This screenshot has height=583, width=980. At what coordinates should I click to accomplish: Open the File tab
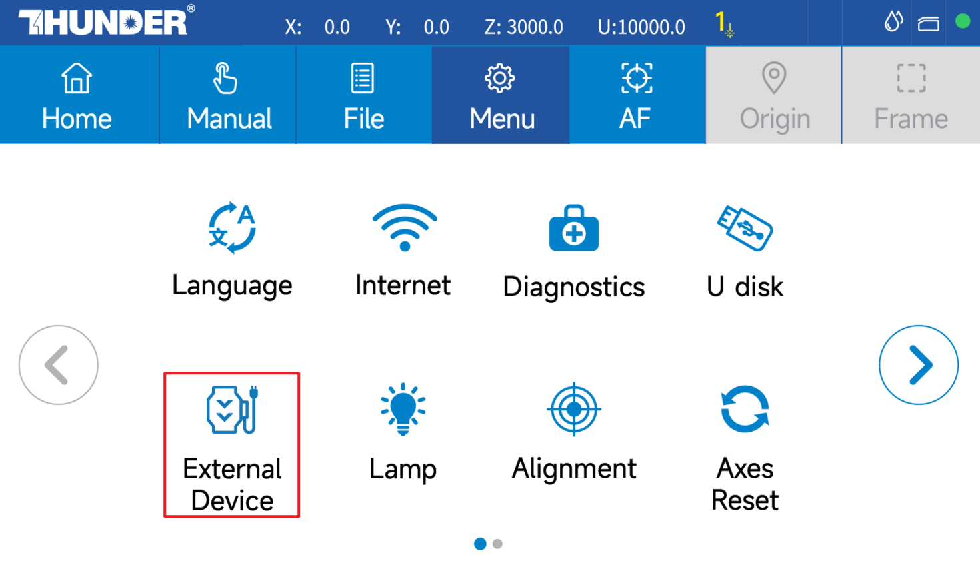point(363,95)
